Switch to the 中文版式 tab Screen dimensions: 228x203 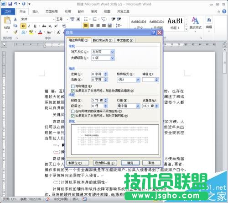[x=125, y=40]
